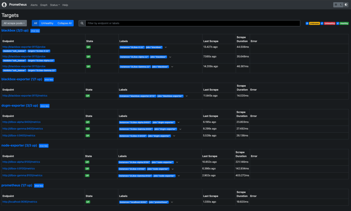Expand labels for DLBox-II:9100 row
Screen dimensions: 351x211
coord(173,169)
